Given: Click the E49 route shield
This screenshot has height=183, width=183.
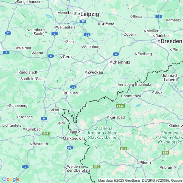Looking at the screenshot, I should coord(124,149).
